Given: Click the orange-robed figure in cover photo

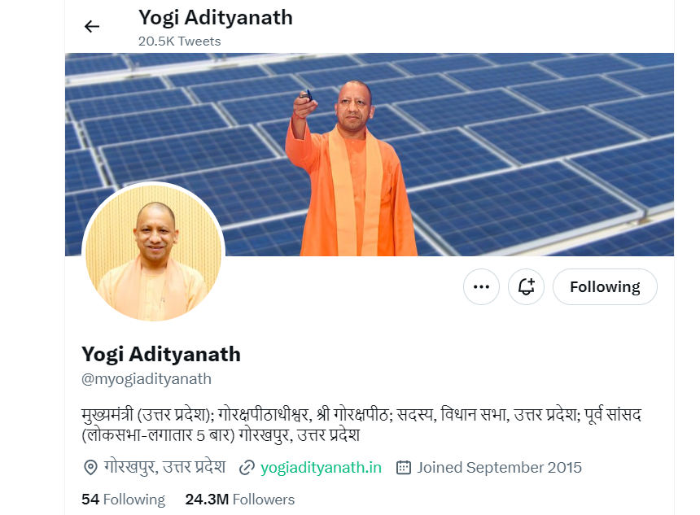Looking at the screenshot, I should click(x=351, y=168).
